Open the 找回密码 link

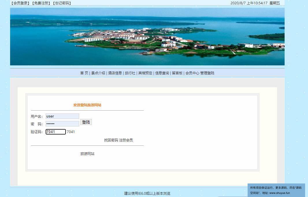(111, 140)
